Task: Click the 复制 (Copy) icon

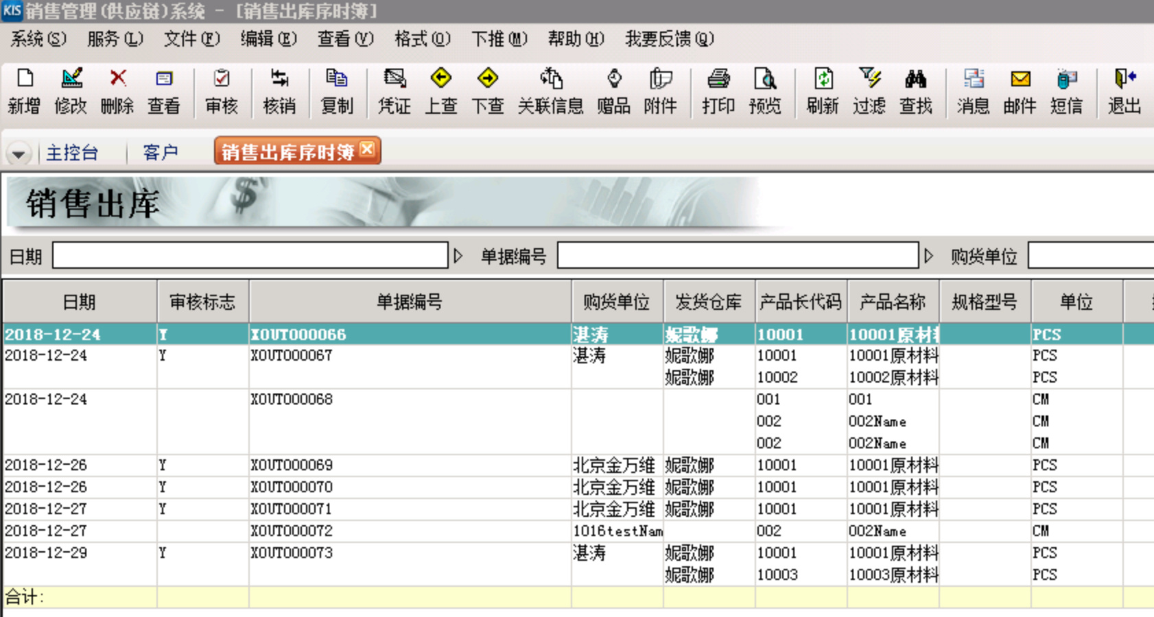Action: click(337, 91)
